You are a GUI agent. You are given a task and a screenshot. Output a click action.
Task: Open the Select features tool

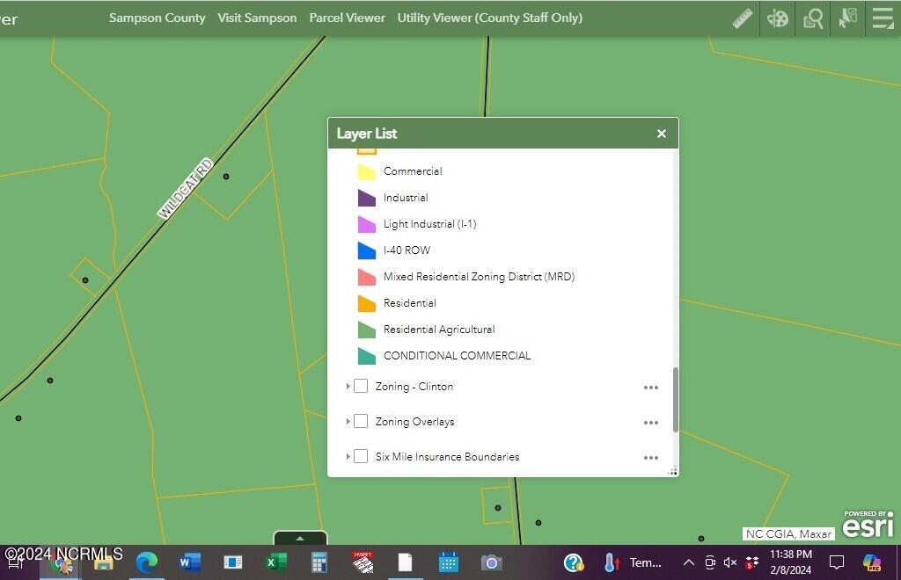click(847, 18)
